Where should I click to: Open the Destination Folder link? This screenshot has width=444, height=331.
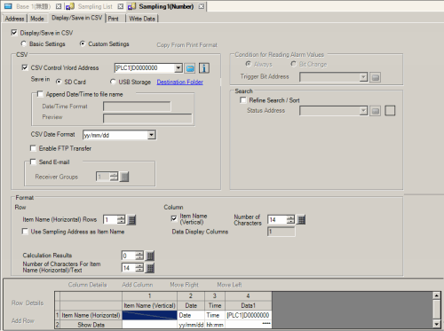(x=180, y=82)
